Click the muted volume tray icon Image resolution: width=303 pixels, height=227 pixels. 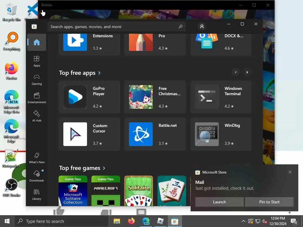tap(265, 221)
